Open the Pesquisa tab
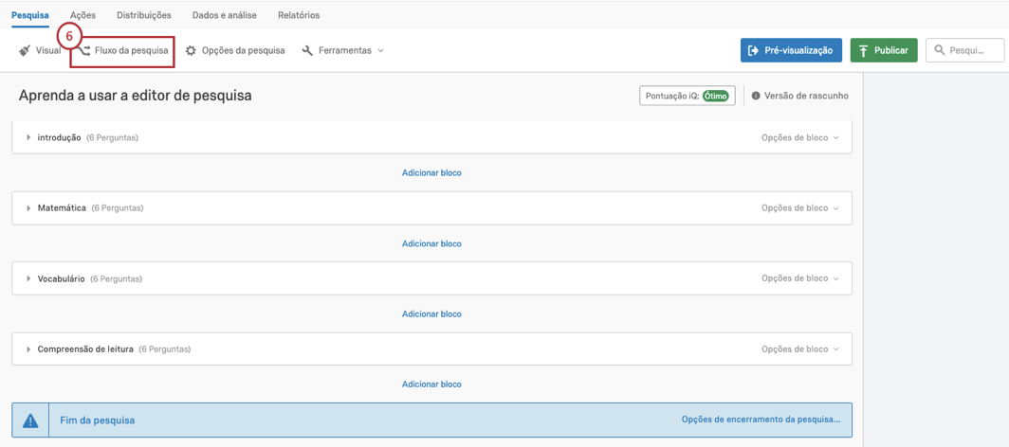The image size is (1009, 447). click(30, 15)
